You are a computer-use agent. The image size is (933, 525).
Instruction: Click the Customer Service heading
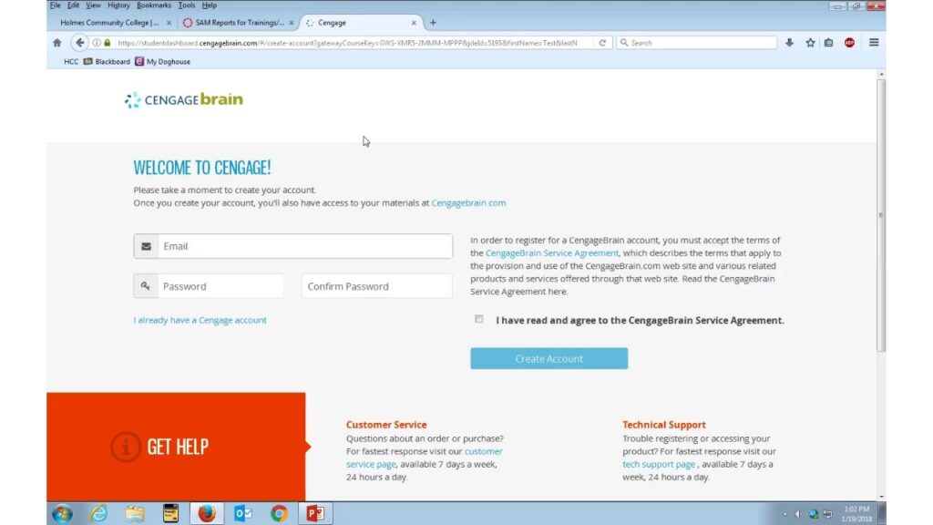pos(386,425)
